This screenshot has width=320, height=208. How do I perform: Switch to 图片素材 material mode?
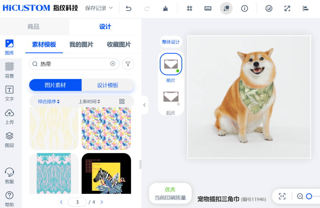[x=55, y=85]
